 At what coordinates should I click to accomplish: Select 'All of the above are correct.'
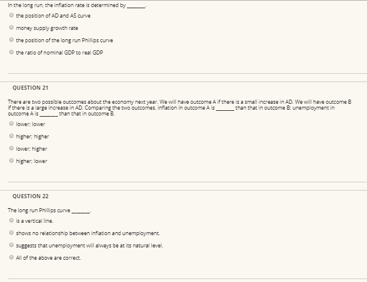pyautogui.click(x=11, y=257)
